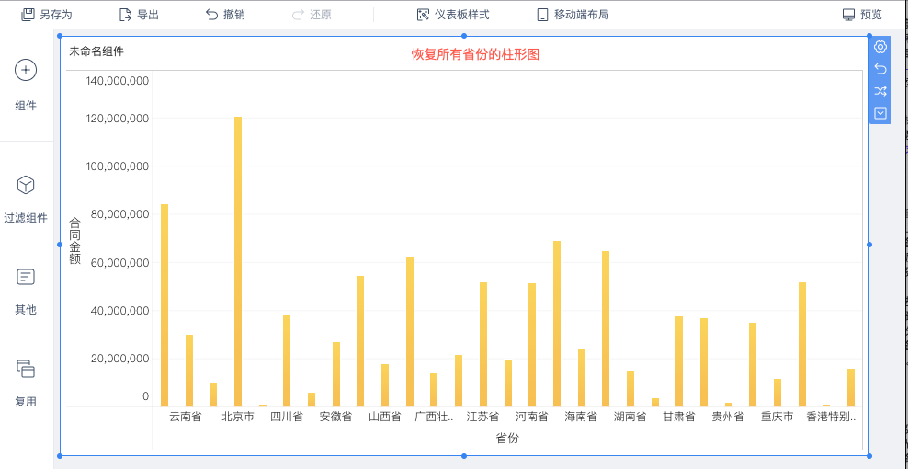Screen dimensions: 908x469
Task: Click the 海南省 axis label
Action: [x=581, y=417]
